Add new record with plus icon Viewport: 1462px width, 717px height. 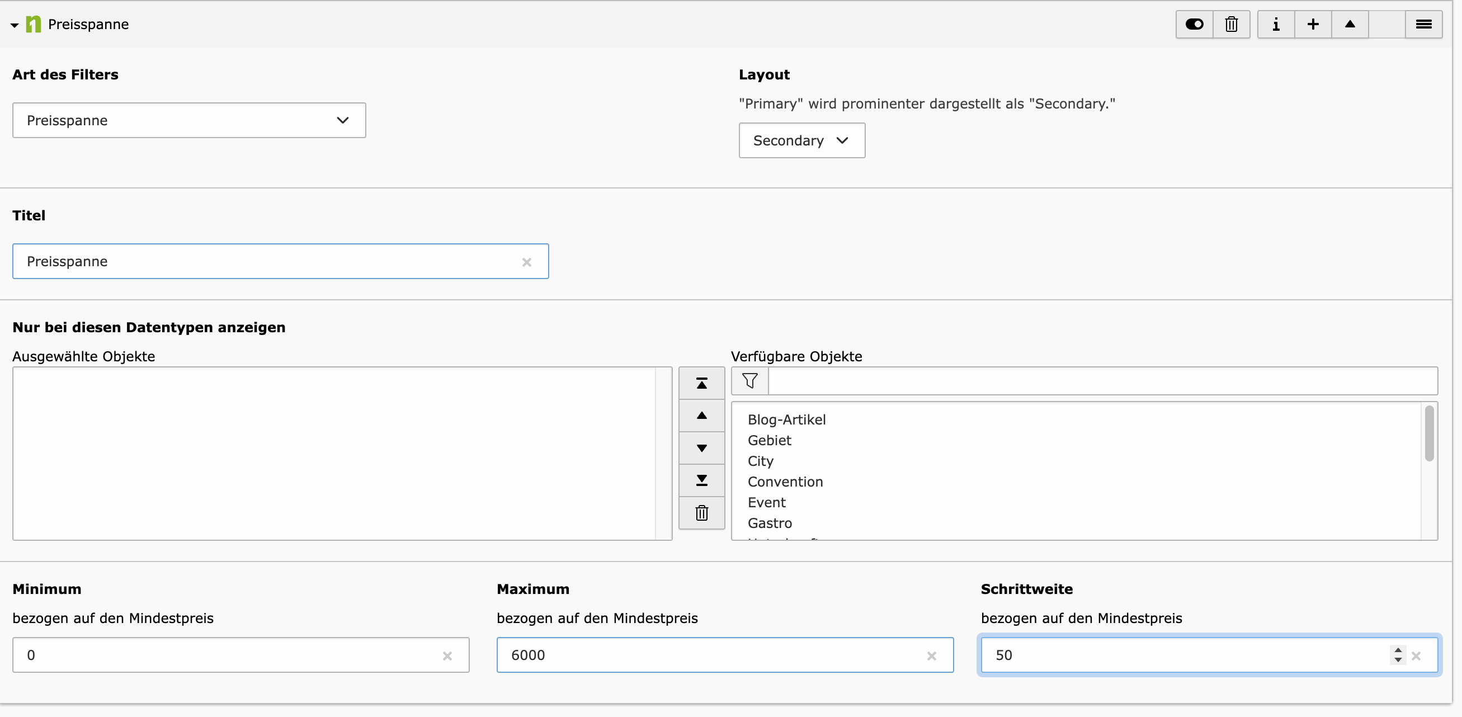coord(1313,25)
